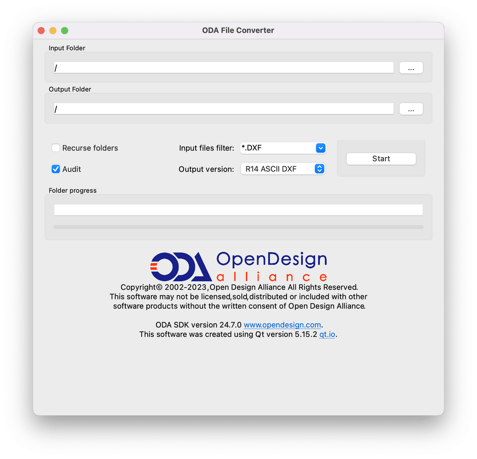Click the ODA SDK version 24.7.0 text
Viewport: 477px width, 459px height.
pyautogui.click(x=198, y=325)
